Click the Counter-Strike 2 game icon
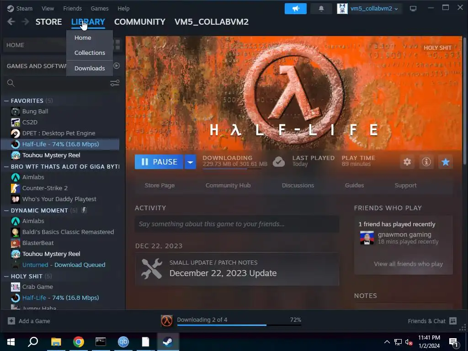The height and width of the screenshot is (351, 468). coord(16,188)
